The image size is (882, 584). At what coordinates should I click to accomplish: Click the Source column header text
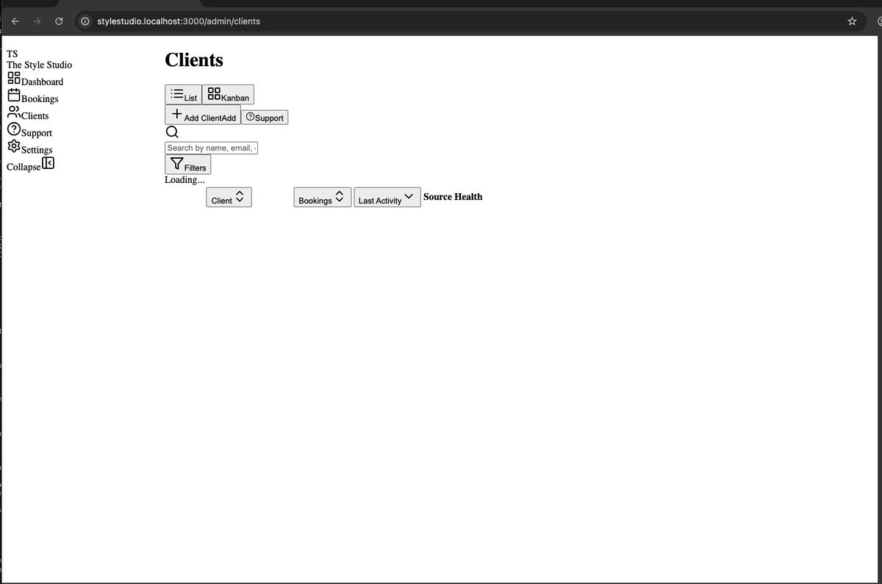pos(437,196)
